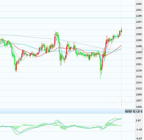Maximize the MACD indicator panel
This screenshot has height=140, width=144.
coord(136,111)
